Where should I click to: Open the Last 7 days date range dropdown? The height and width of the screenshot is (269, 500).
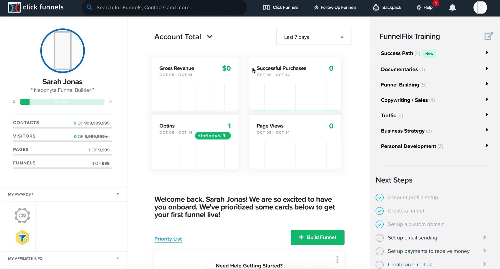(x=314, y=37)
